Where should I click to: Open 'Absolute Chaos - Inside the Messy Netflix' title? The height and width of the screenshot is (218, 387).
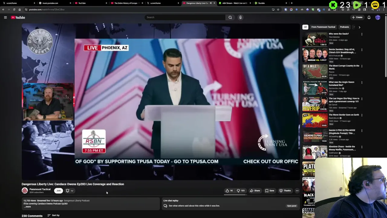[342, 148]
